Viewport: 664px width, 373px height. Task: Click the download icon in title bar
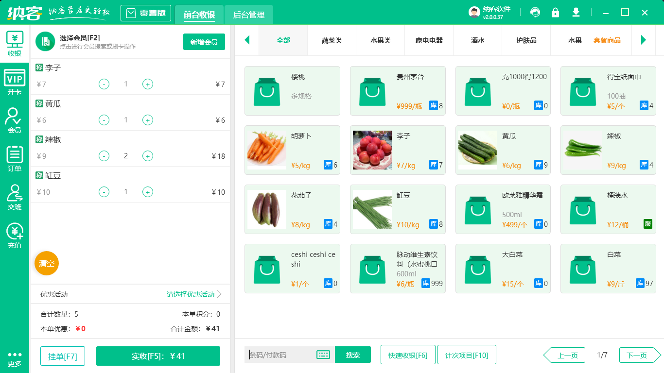click(576, 13)
